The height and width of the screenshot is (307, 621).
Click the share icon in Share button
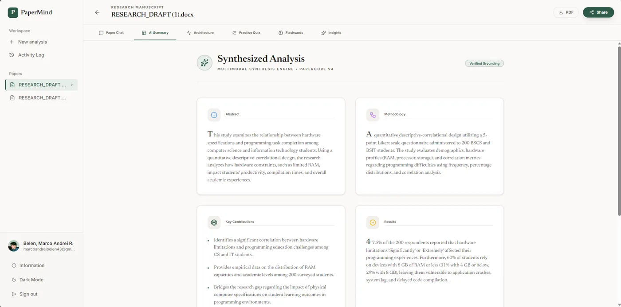point(592,12)
